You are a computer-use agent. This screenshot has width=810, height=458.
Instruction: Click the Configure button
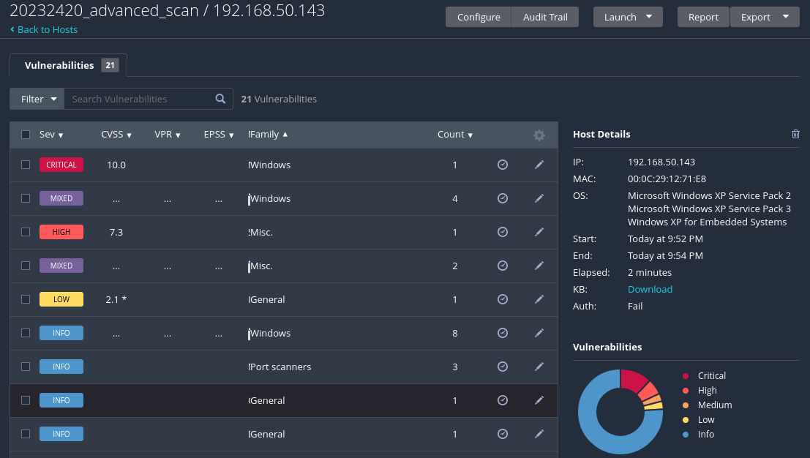pos(479,17)
